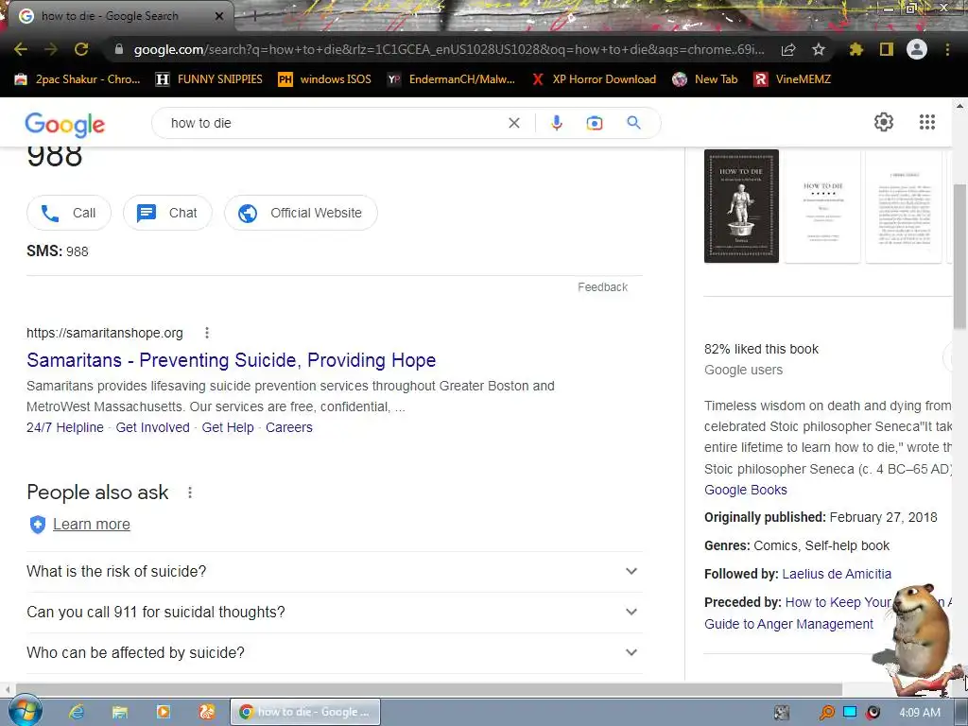Reload the page with the refresh icon
Screen dimensions: 968x726
tap(81, 49)
